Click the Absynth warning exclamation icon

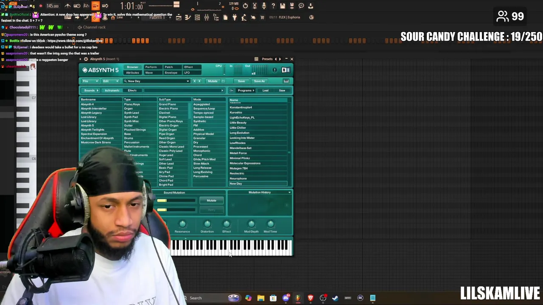click(274, 70)
